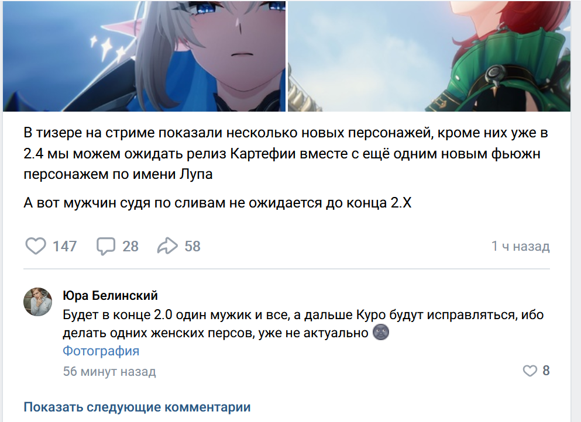This screenshot has width=581, height=422.
Task: Click the post like count 147
Action: click(x=64, y=246)
